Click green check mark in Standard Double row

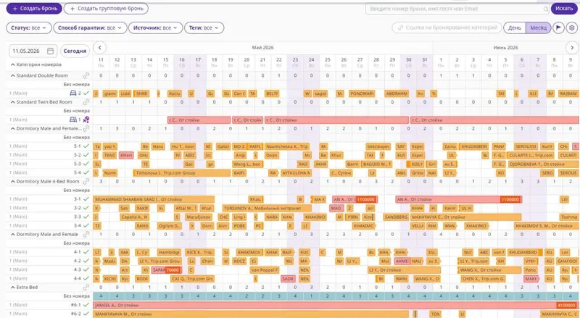click(86, 93)
